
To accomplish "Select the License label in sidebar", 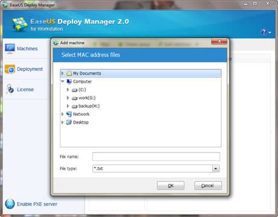I will click(x=25, y=89).
